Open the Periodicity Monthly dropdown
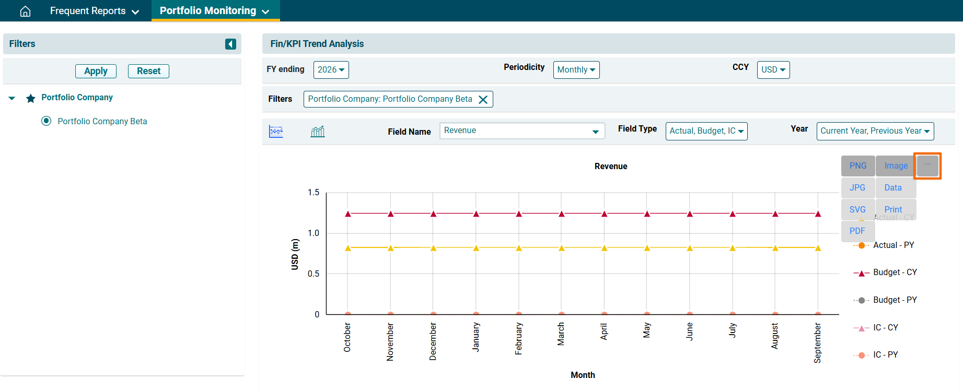963x391 pixels. click(x=576, y=70)
